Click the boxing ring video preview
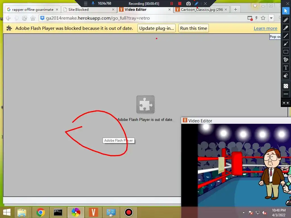The width and height of the screenshot is (291, 218). click(244, 165)
